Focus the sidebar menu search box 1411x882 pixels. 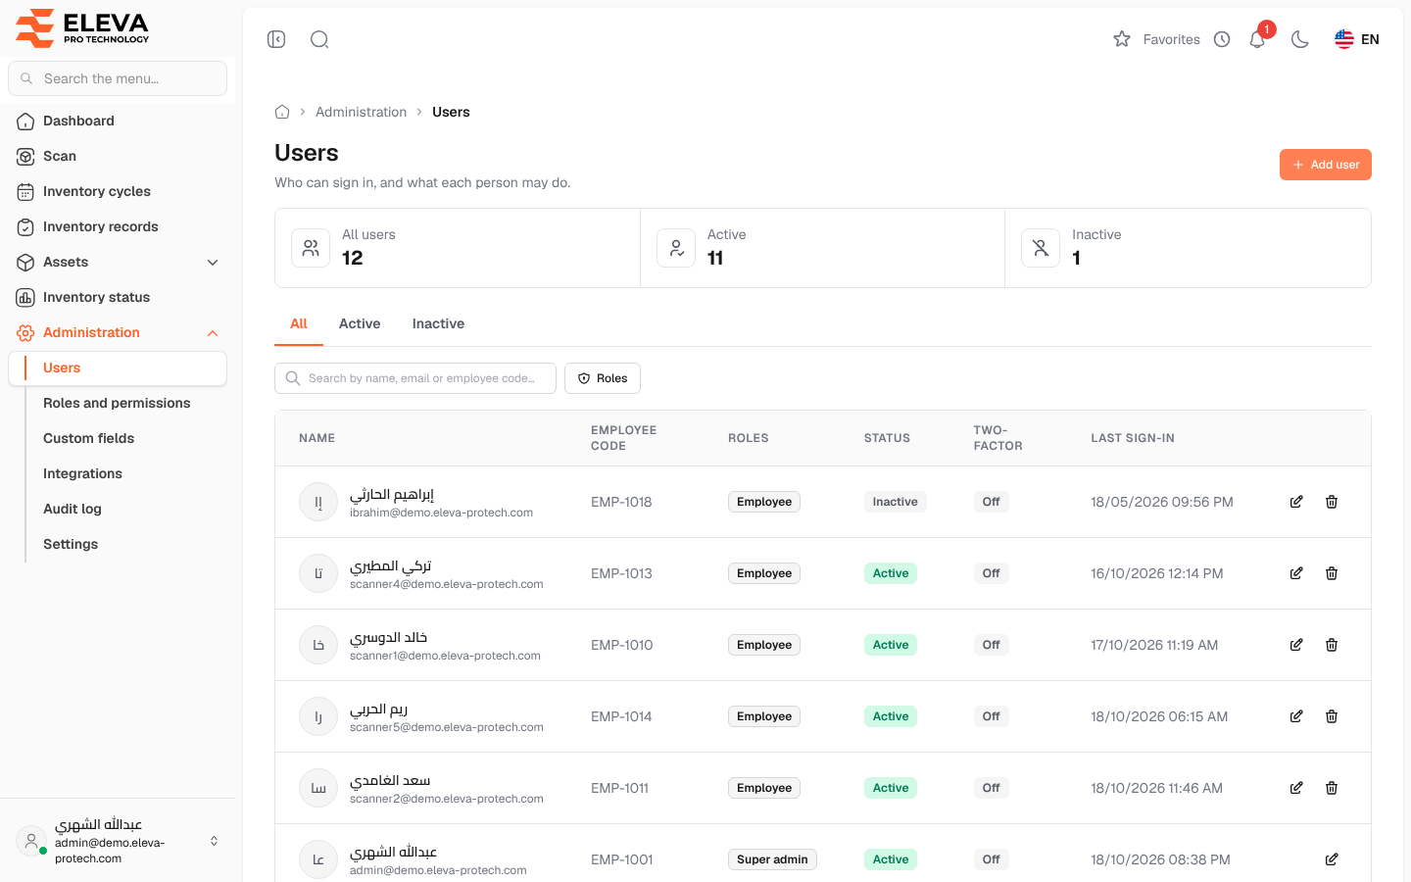[x=118, y=78]
